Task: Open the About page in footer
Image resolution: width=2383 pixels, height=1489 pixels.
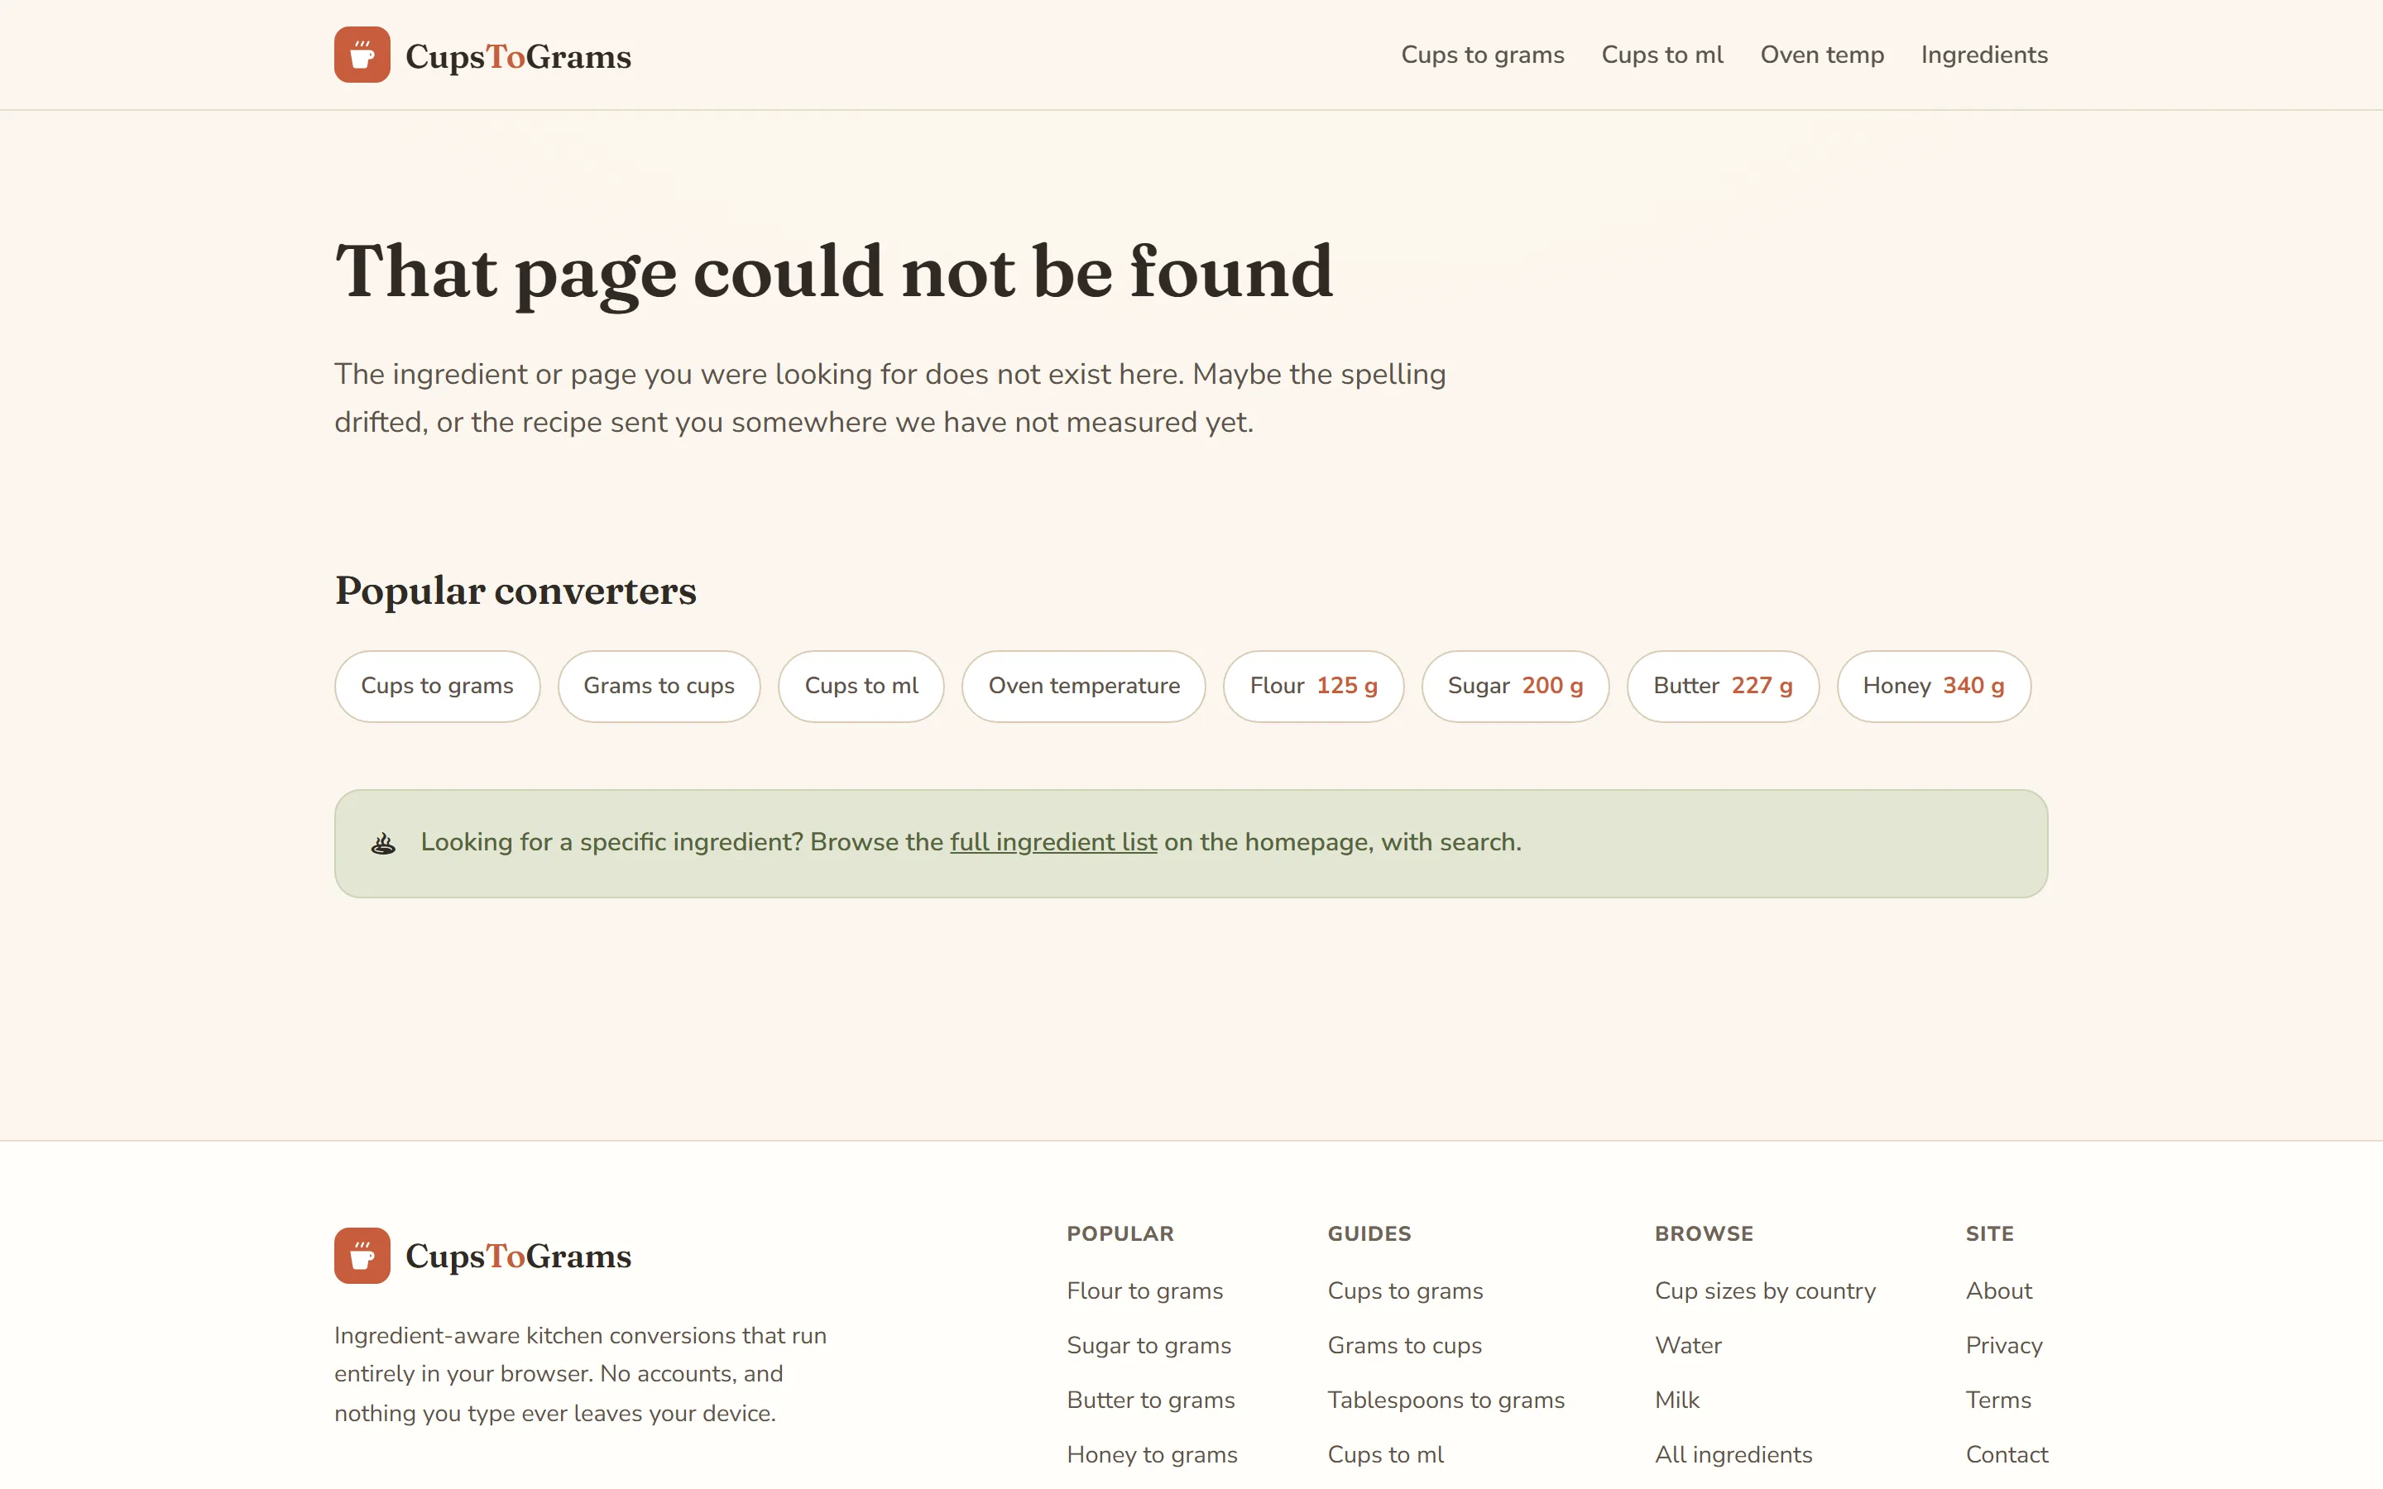Action: (1998, 1290)
